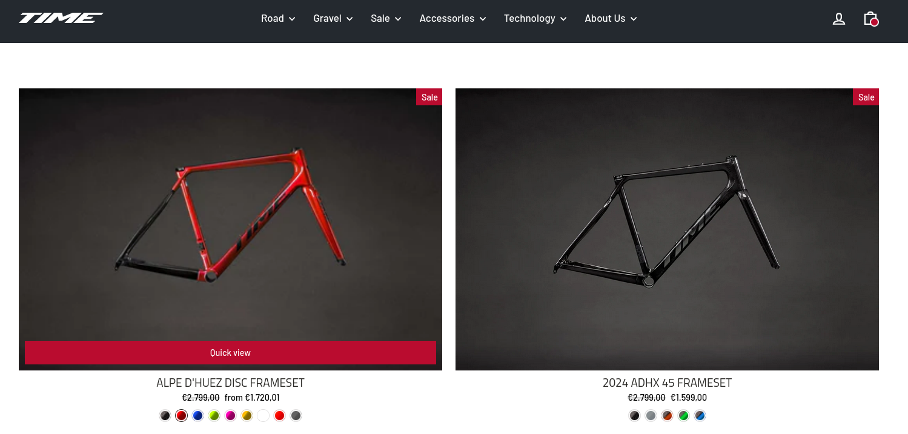Select the white Alpe d'Huez color swatch

point(263,416)
